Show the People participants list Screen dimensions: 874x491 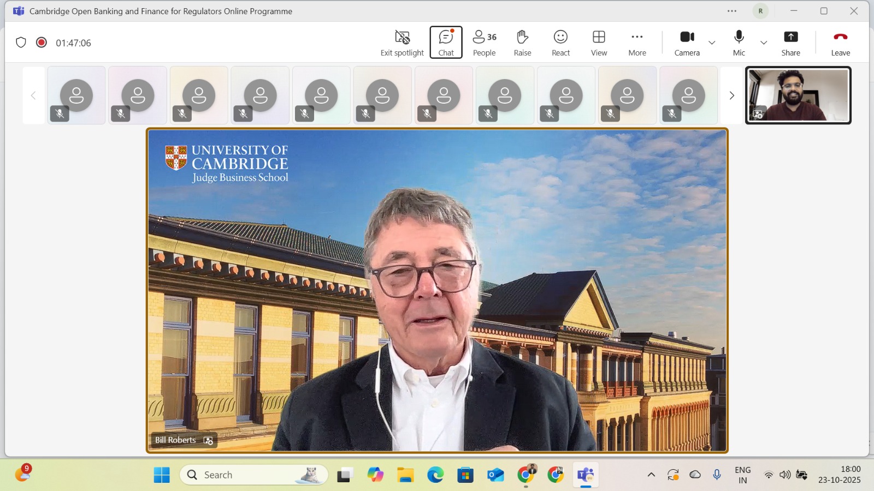(x=484, y=43)
